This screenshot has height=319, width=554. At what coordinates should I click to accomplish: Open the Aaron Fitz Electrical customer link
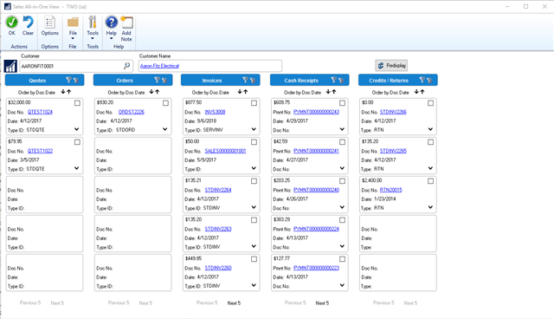coord(159,66)
